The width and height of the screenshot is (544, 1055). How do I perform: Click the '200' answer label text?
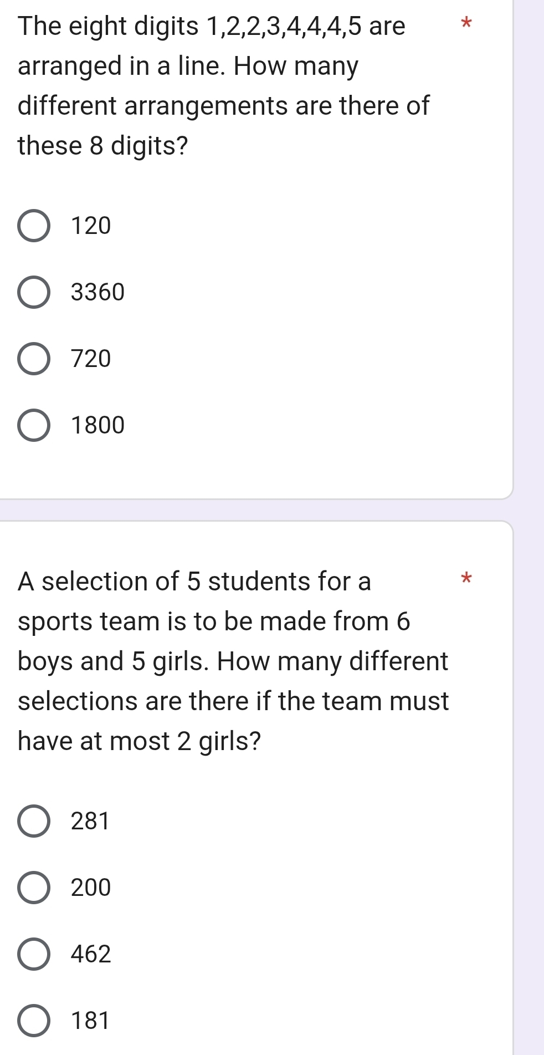[x=91, y=888]
